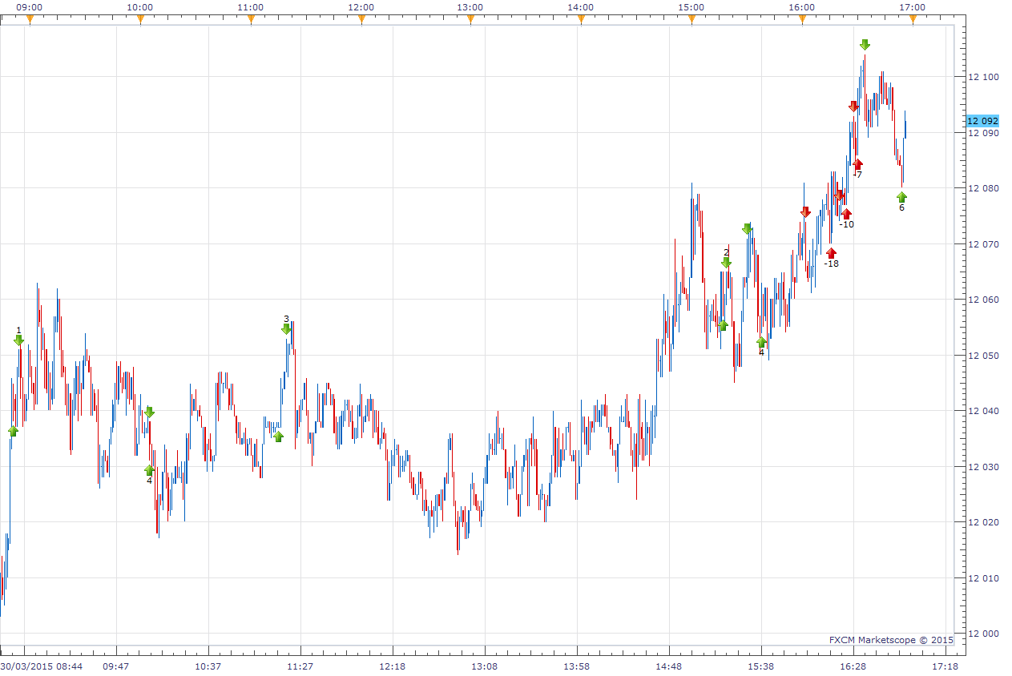Select the 13:08 time axis label
Viewport: 1012px width, 676px height.
485,666
